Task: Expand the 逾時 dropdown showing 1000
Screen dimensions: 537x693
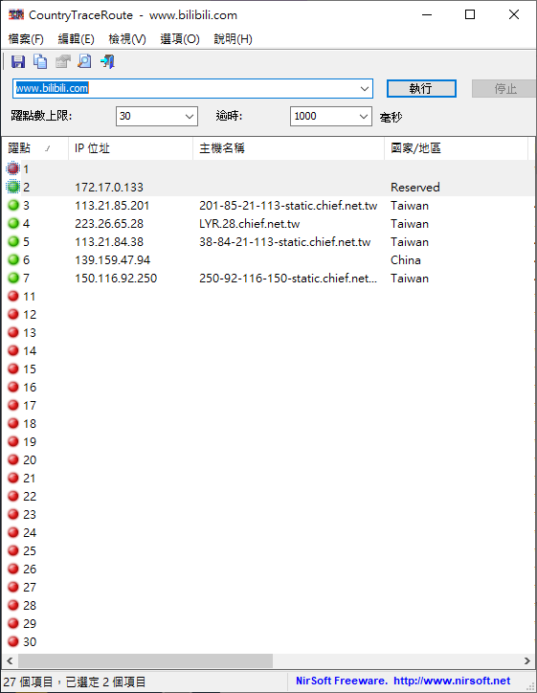Action: pyautogui.click(x=364, y=116)
